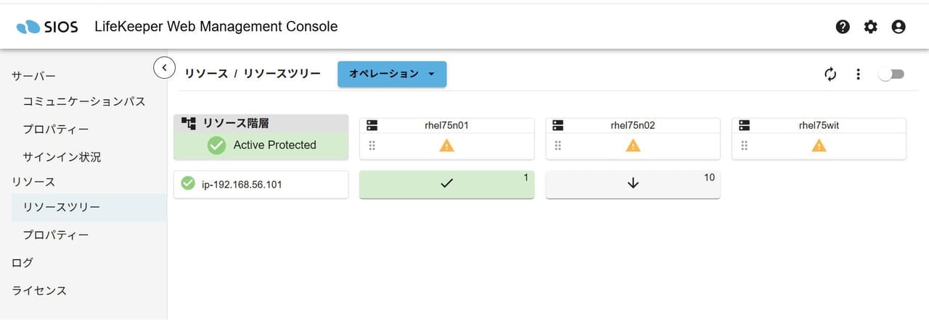Click the server icon beside rhel75n01
This screenshot has width=929, height=320.
point(372,125)
